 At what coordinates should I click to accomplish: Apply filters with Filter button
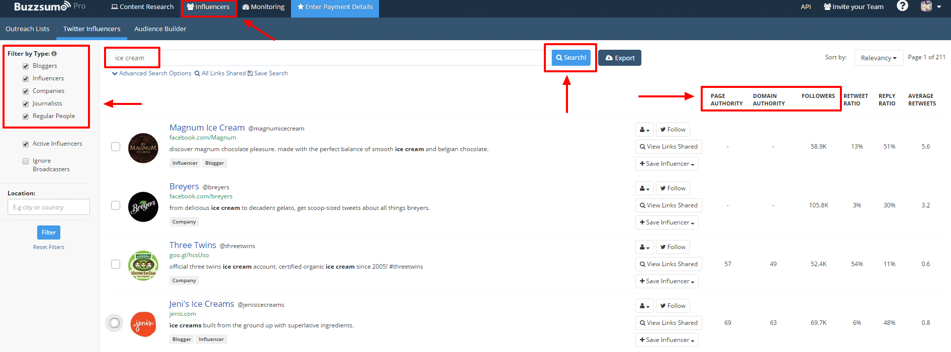pyautogui.click(x=49, y=232)
